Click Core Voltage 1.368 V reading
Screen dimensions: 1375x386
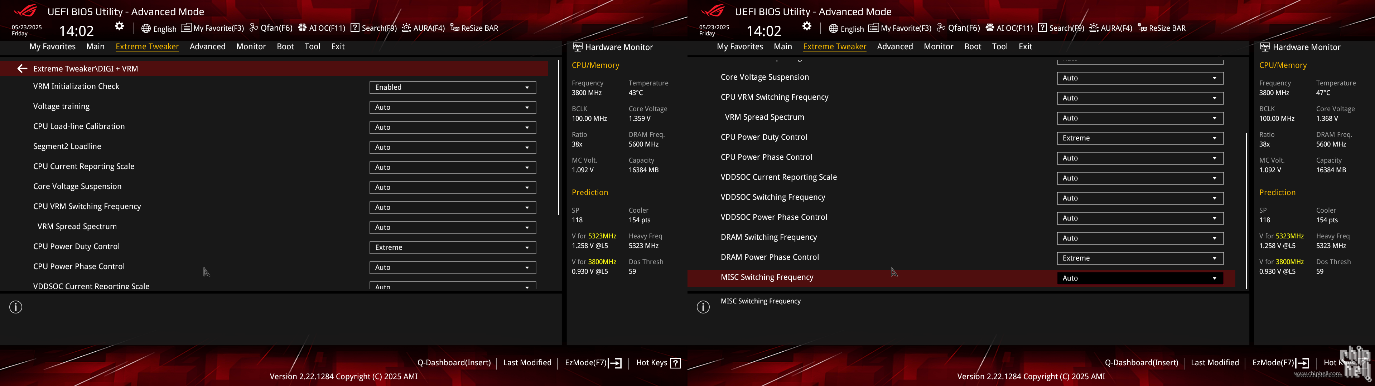point(1327,119)
